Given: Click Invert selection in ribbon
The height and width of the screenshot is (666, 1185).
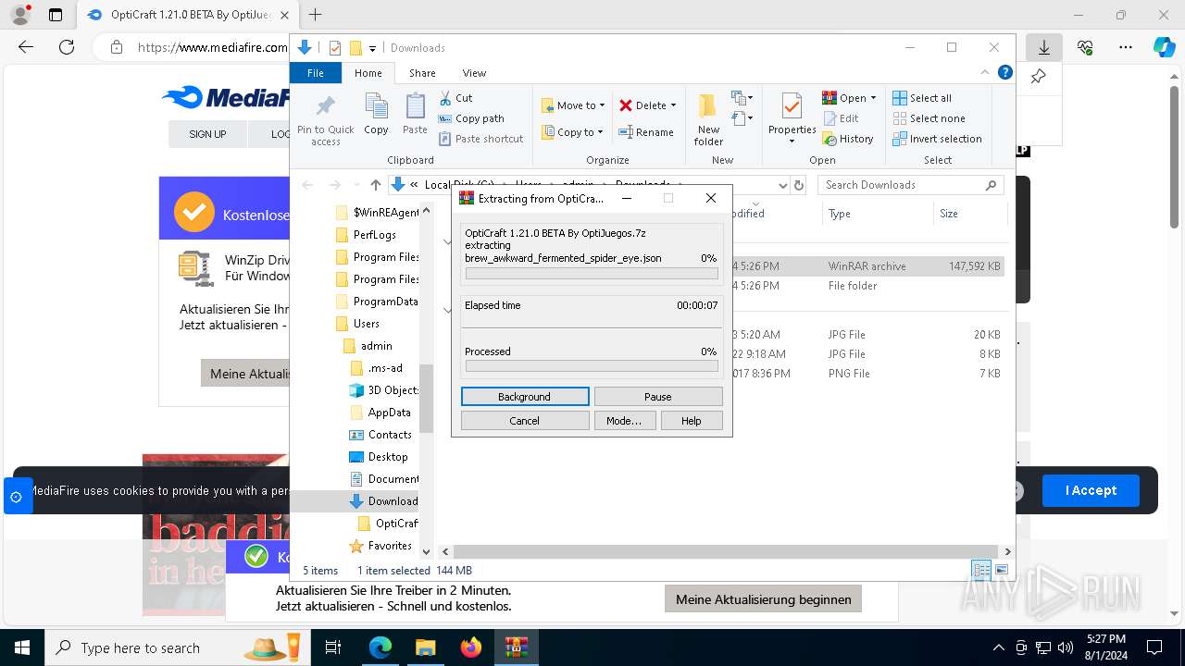Looking at the screenshot, I should (x=937, y=139).
